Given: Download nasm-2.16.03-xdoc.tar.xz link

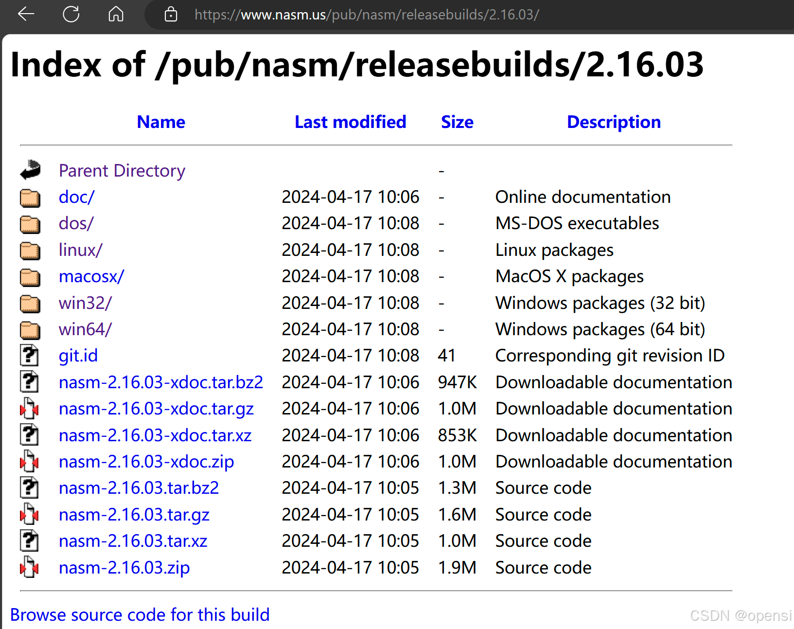Looking at the screenshot, I should pyautogui.click(x=155, y=435).
